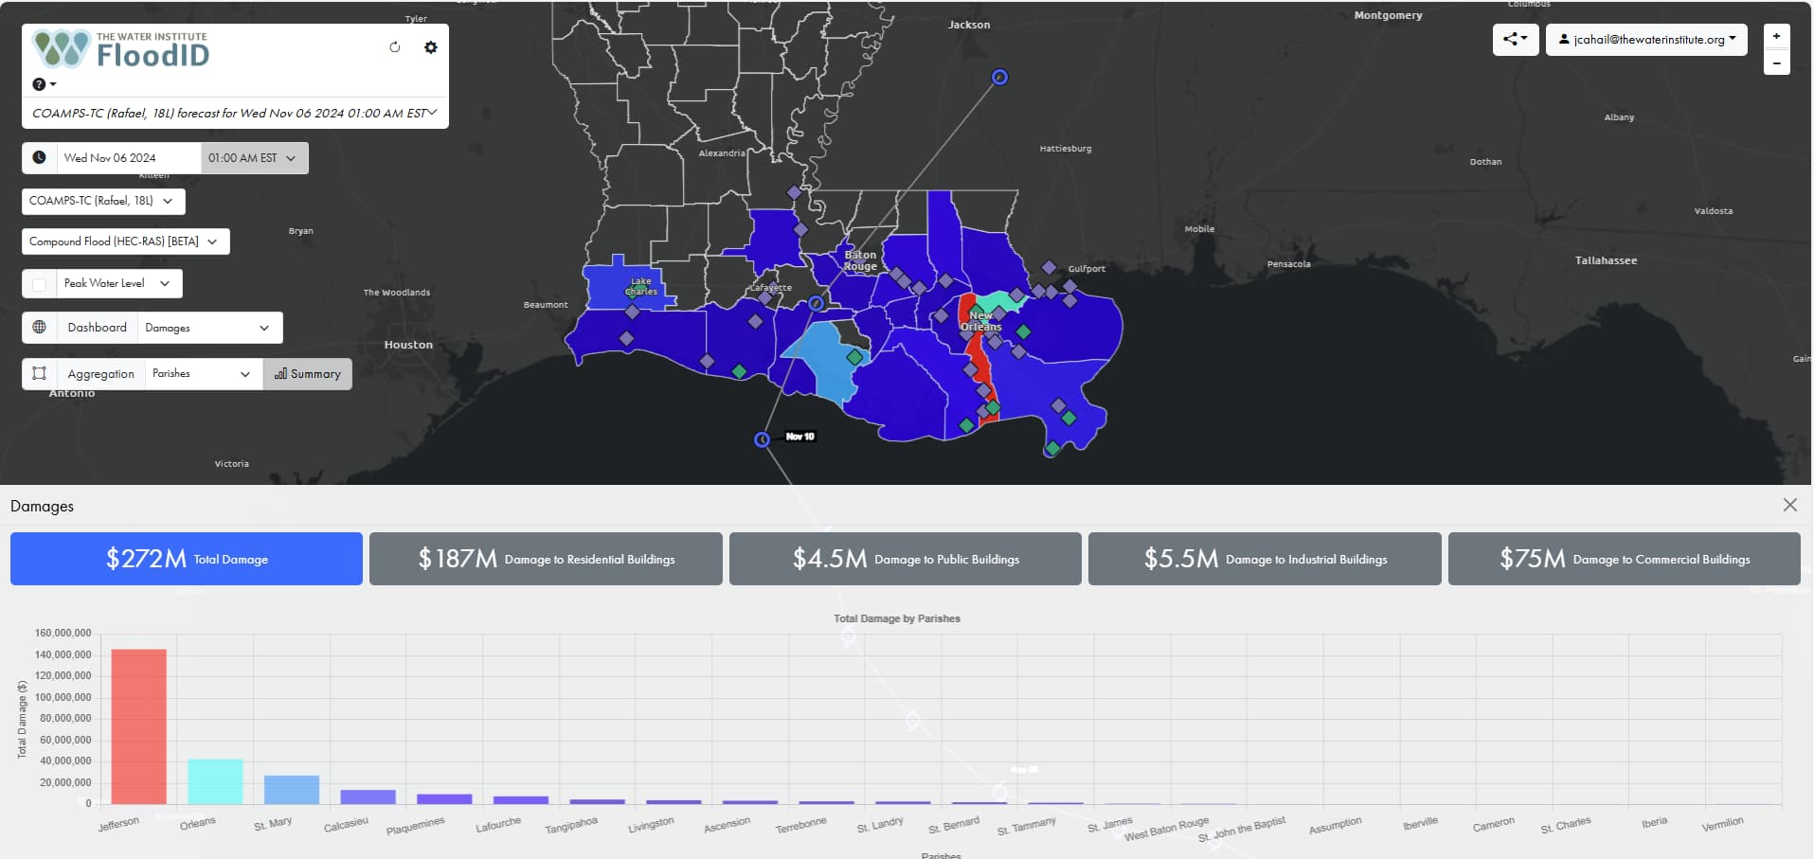Open settings via the gear icon

431,47
